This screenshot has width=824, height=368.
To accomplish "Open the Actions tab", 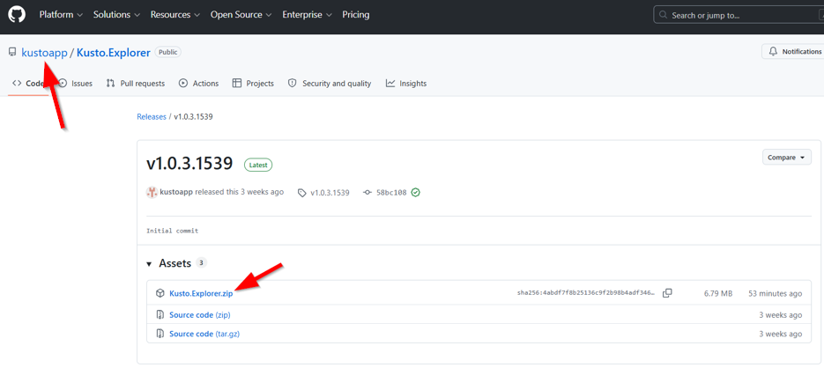I will 198,84.
